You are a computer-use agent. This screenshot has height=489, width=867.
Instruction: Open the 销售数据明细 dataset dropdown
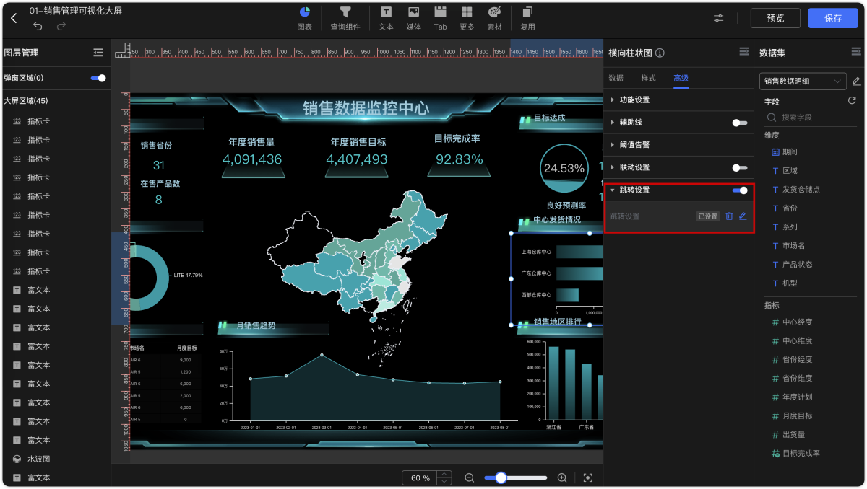[803, 81]
